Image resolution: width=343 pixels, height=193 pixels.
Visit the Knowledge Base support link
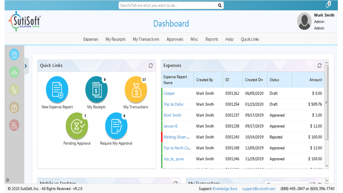tap(225, 189)
